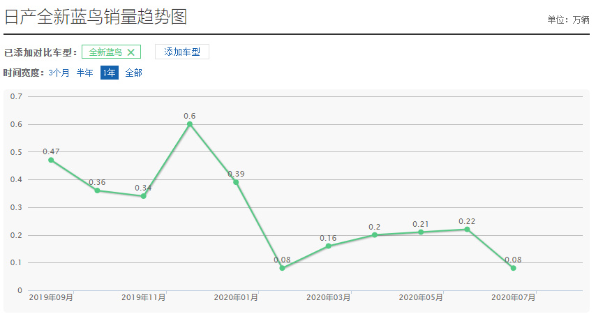Image resolution: width=596 pixels, height=321 pixels.
Task: Click the 时间宽度 label
Action: coord(24,73)
